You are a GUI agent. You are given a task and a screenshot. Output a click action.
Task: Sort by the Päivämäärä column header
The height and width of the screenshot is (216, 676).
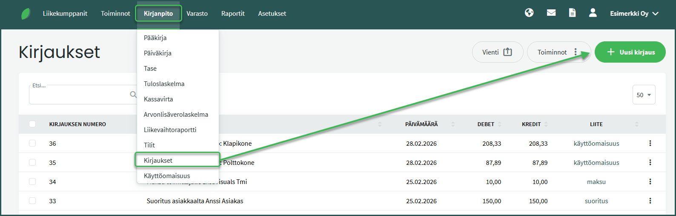pyautogui.click(x=421, y=124)
